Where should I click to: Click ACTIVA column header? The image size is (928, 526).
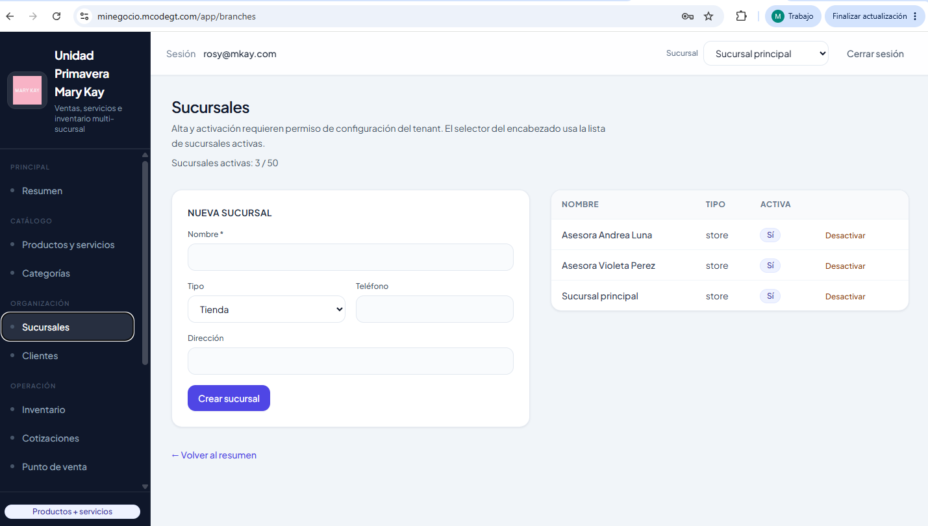(x=775, y=205)
